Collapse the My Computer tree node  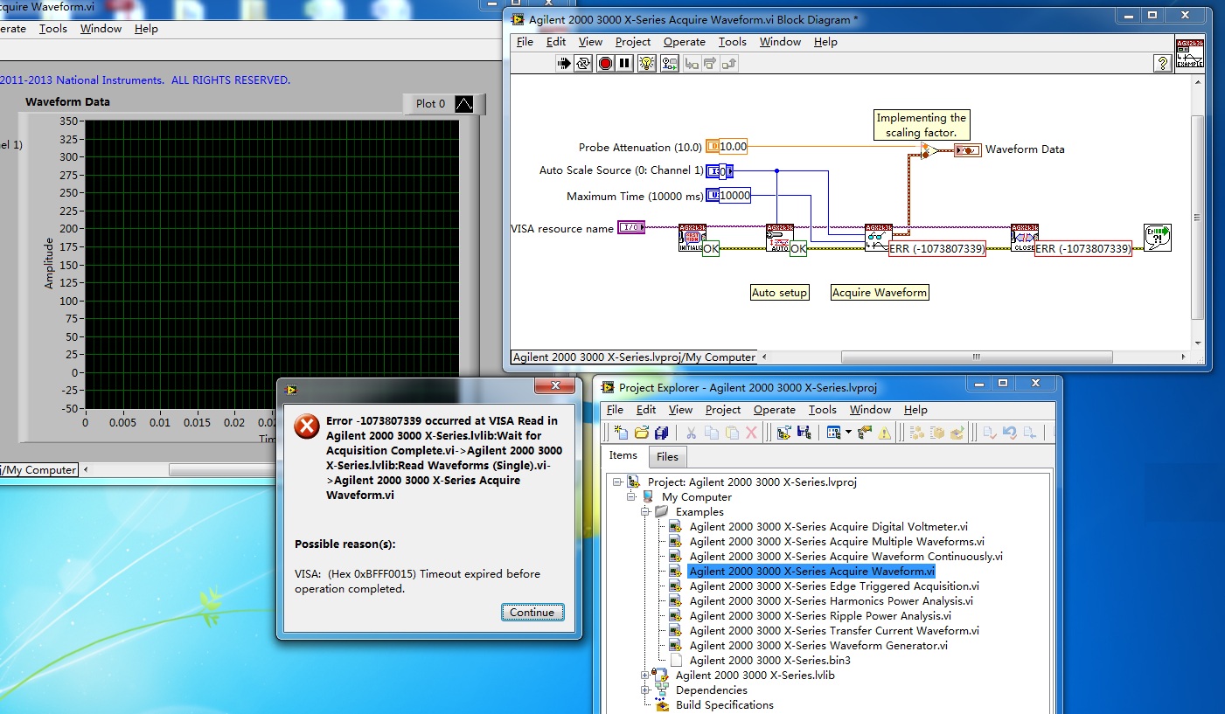pyautogui.click(x=632, y=496)
